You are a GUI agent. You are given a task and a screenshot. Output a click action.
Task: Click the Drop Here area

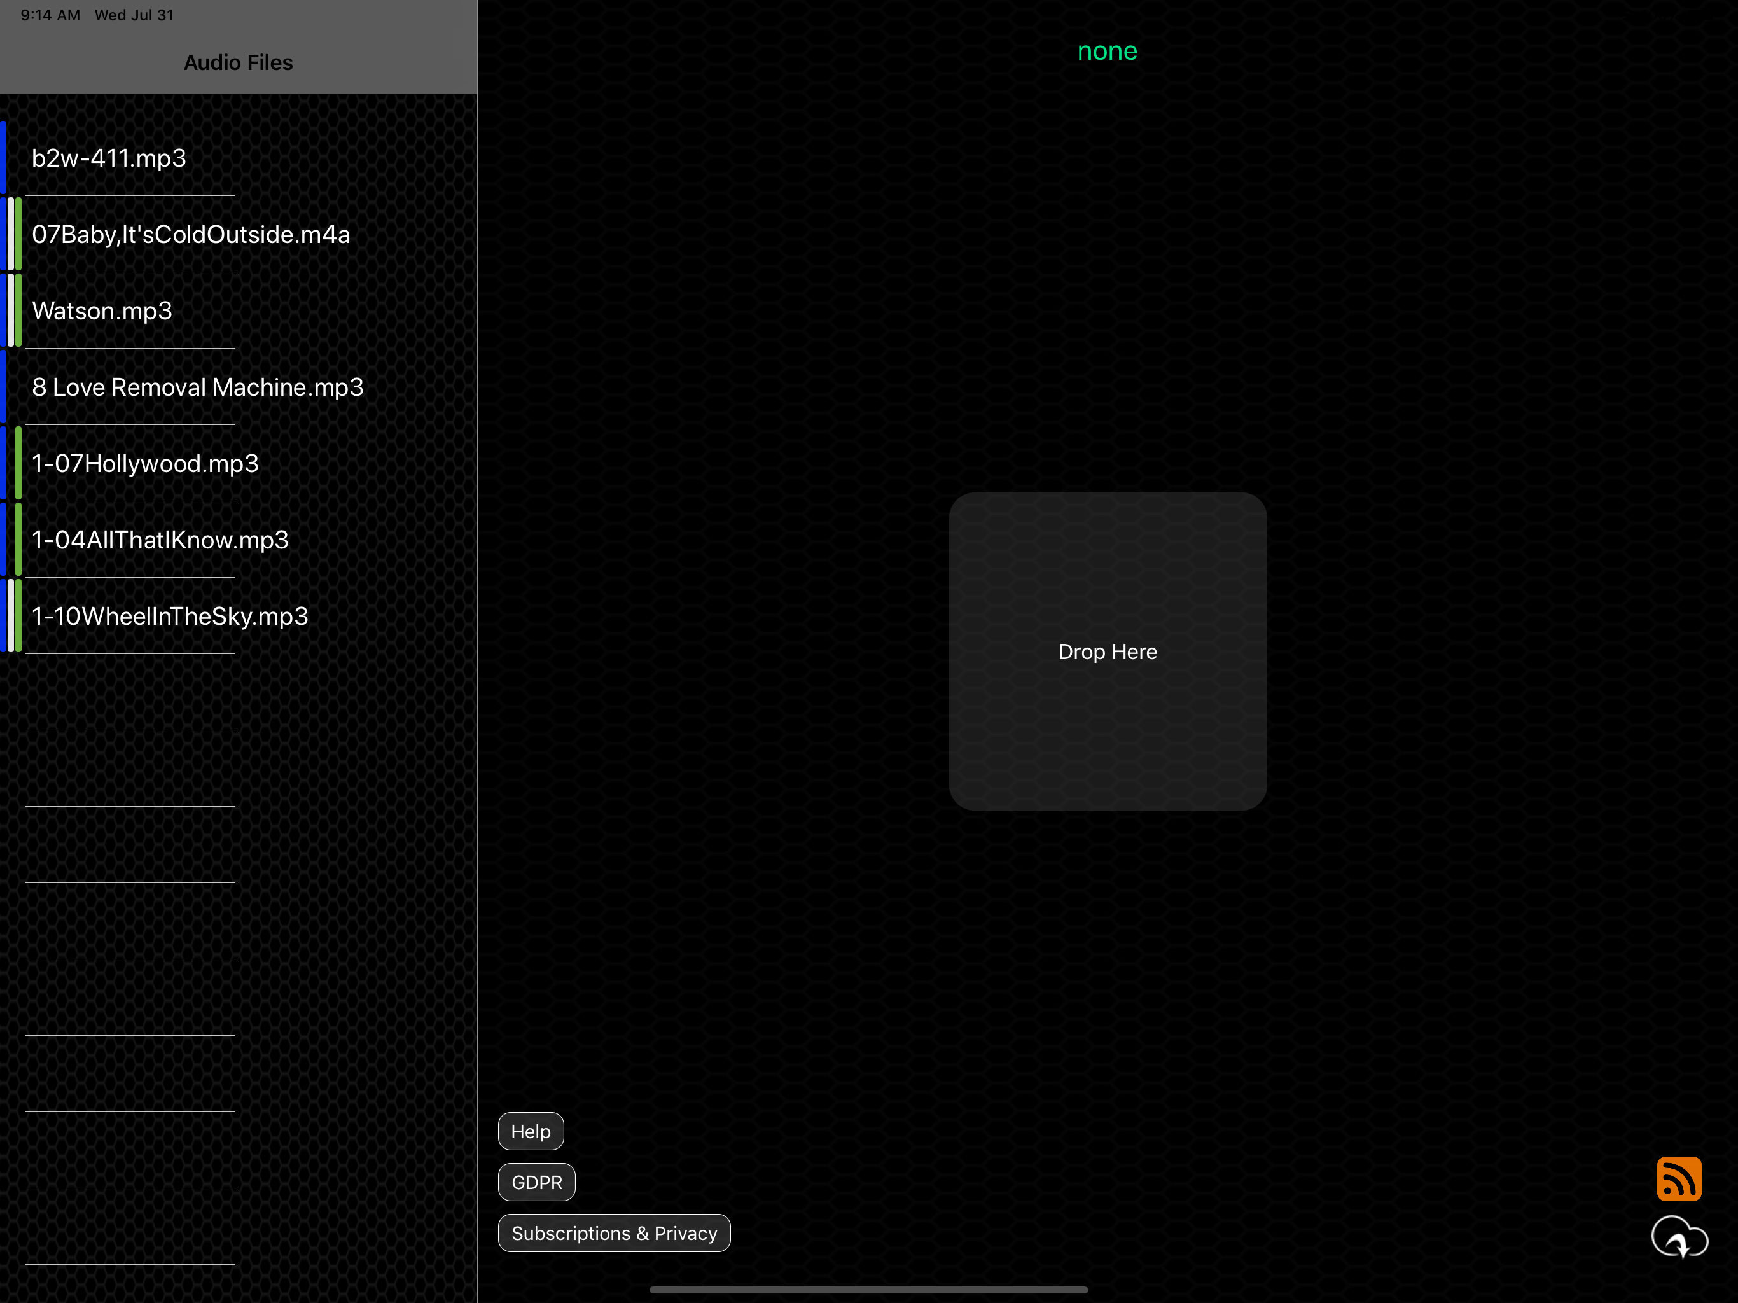point(1107,651)
